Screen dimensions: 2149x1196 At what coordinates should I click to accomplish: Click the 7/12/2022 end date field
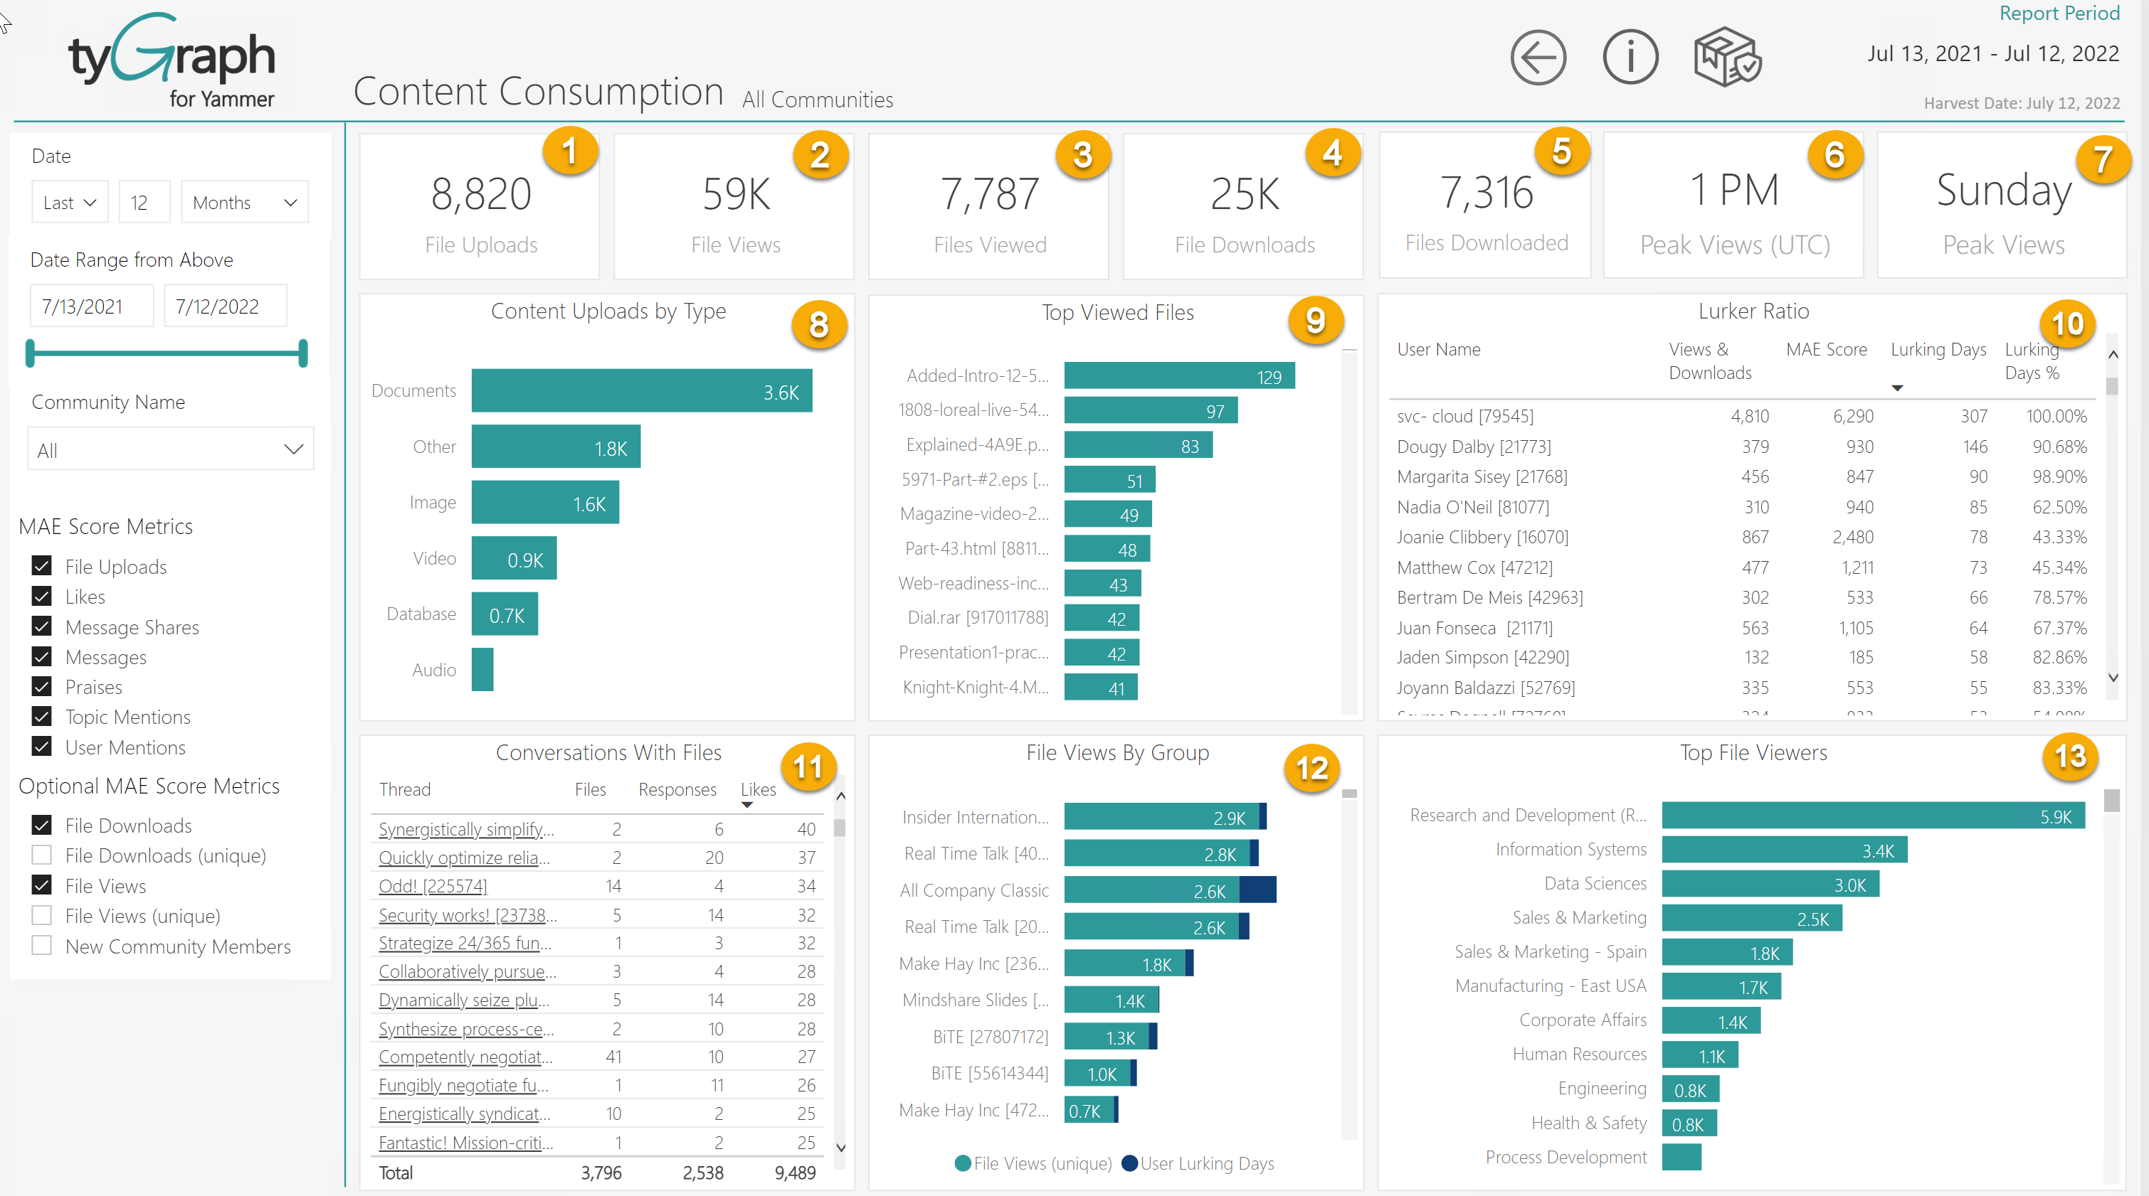tap(226, 305)
